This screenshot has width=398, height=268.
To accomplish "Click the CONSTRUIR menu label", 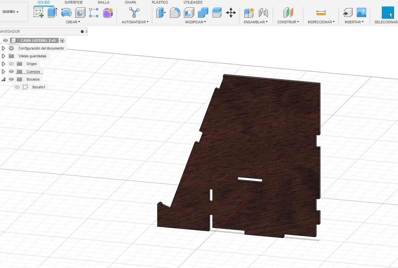I will click(x=288, y=22).
